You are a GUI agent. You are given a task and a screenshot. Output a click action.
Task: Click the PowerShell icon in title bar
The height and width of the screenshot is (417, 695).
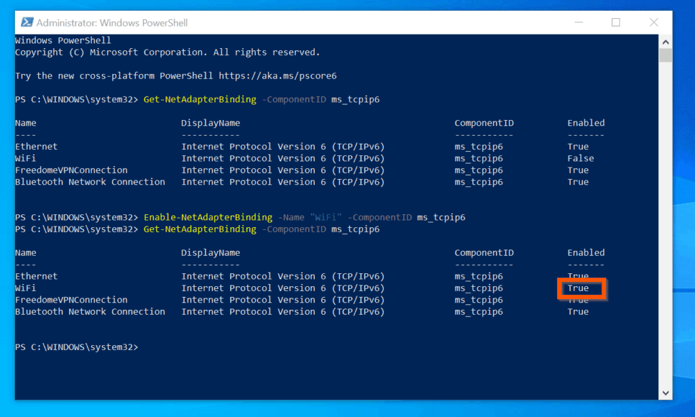(28, 22)
